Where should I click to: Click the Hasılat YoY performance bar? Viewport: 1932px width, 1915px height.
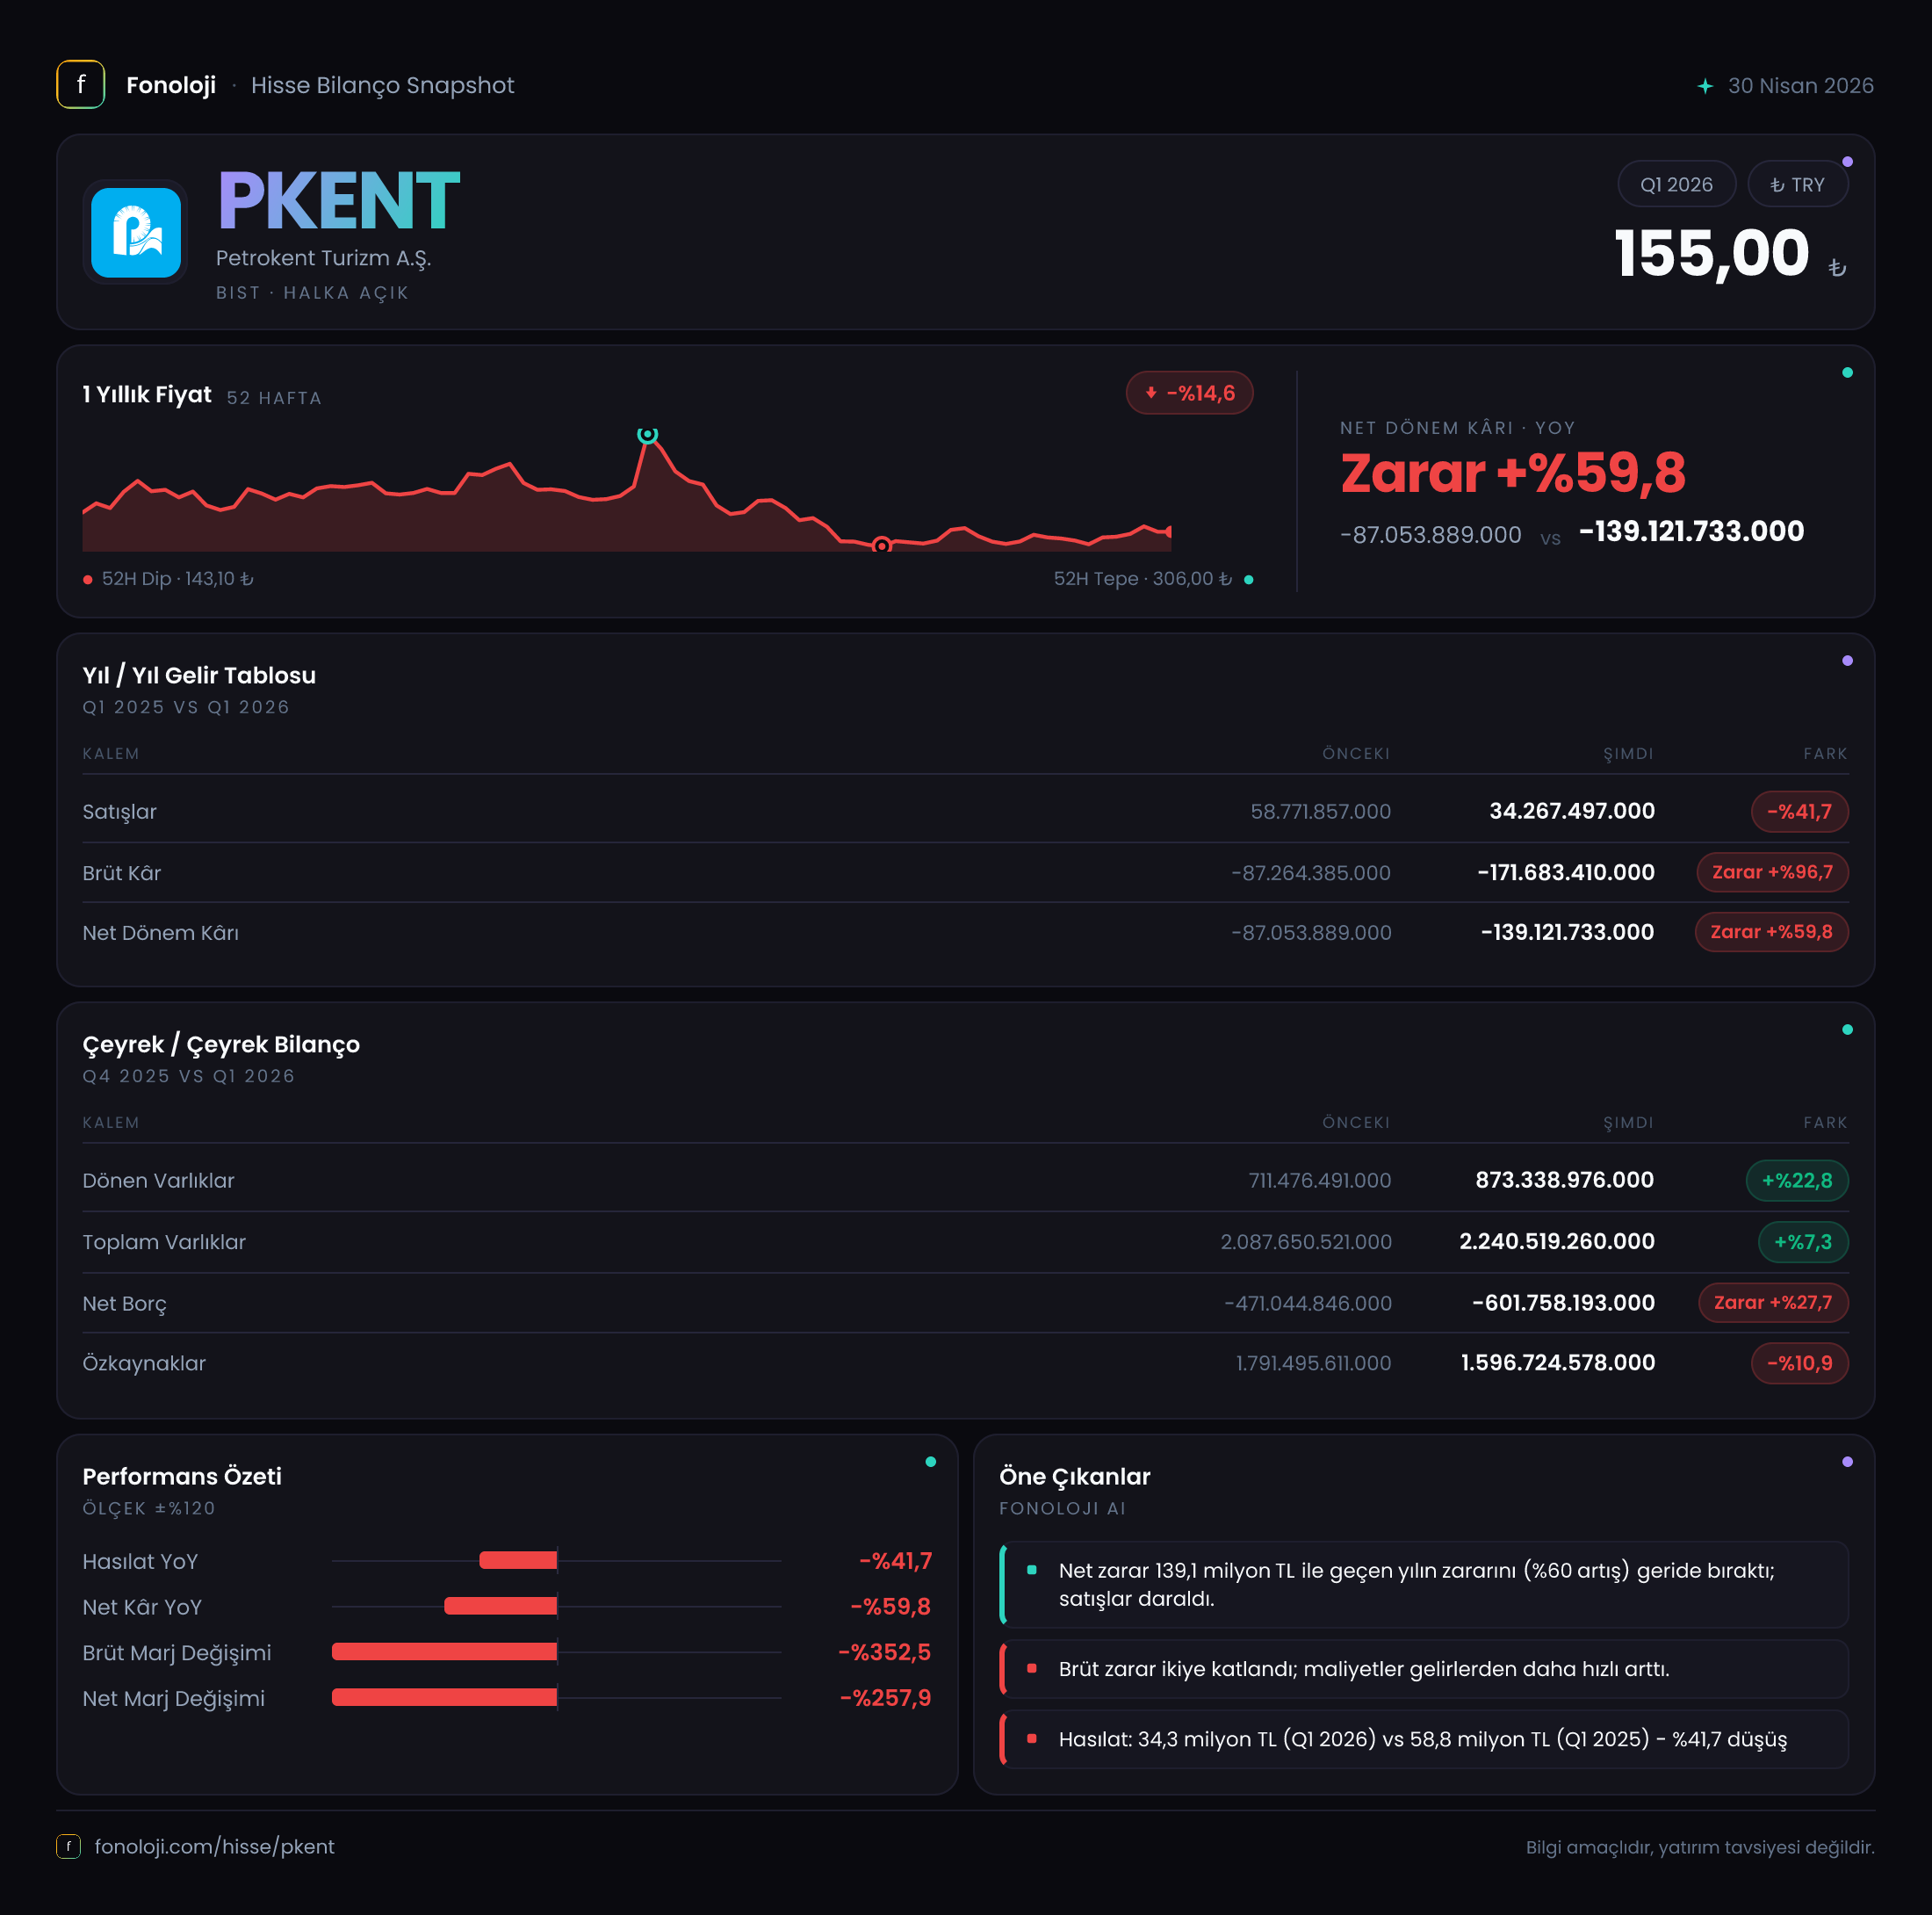pos(518,1560)
